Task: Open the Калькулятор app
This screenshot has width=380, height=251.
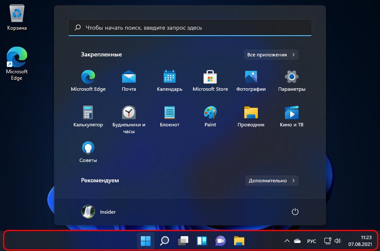Action: (88, 116)
